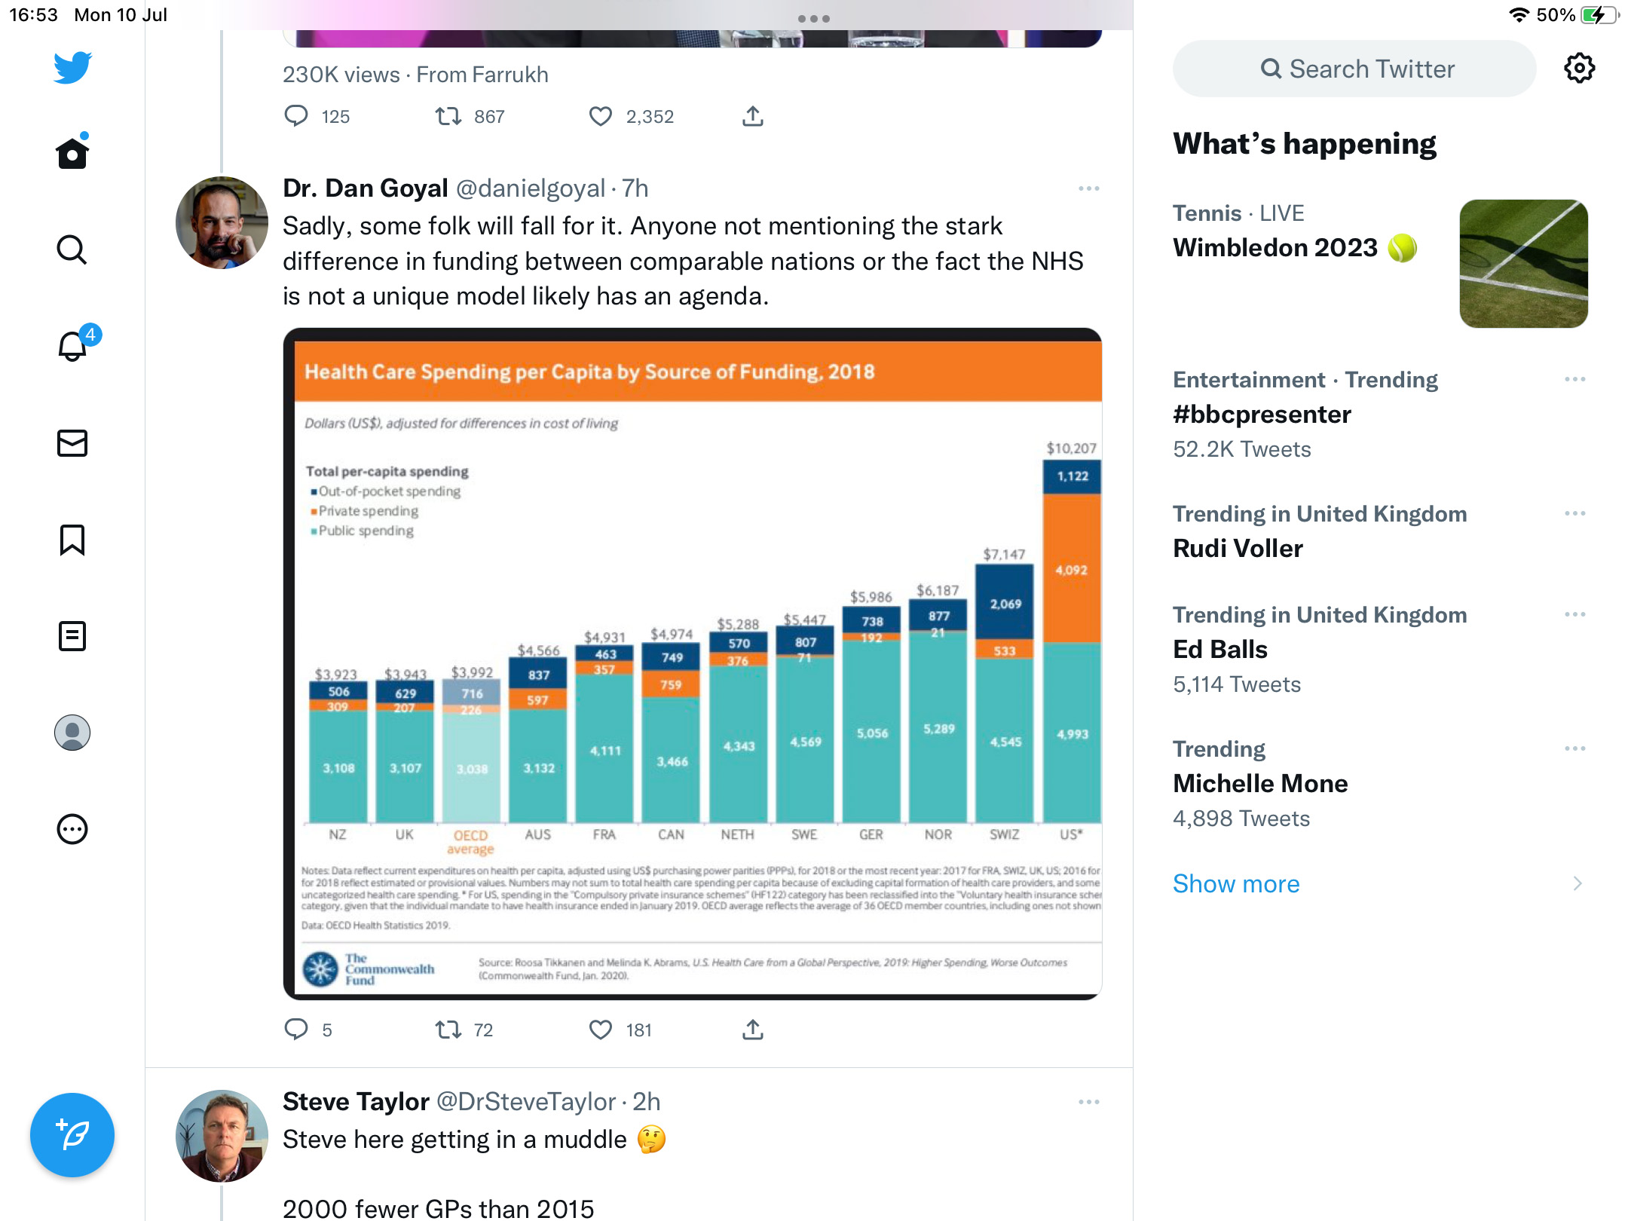The height and width of the screenshot is (1221, 1628).
Task: Open more options for #bbcpresenter trend
Action: click(1575, 379)
